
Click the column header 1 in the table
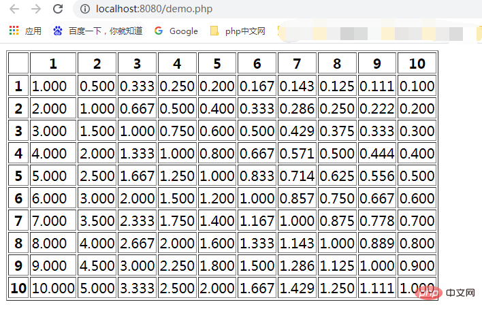pos(53,64)
